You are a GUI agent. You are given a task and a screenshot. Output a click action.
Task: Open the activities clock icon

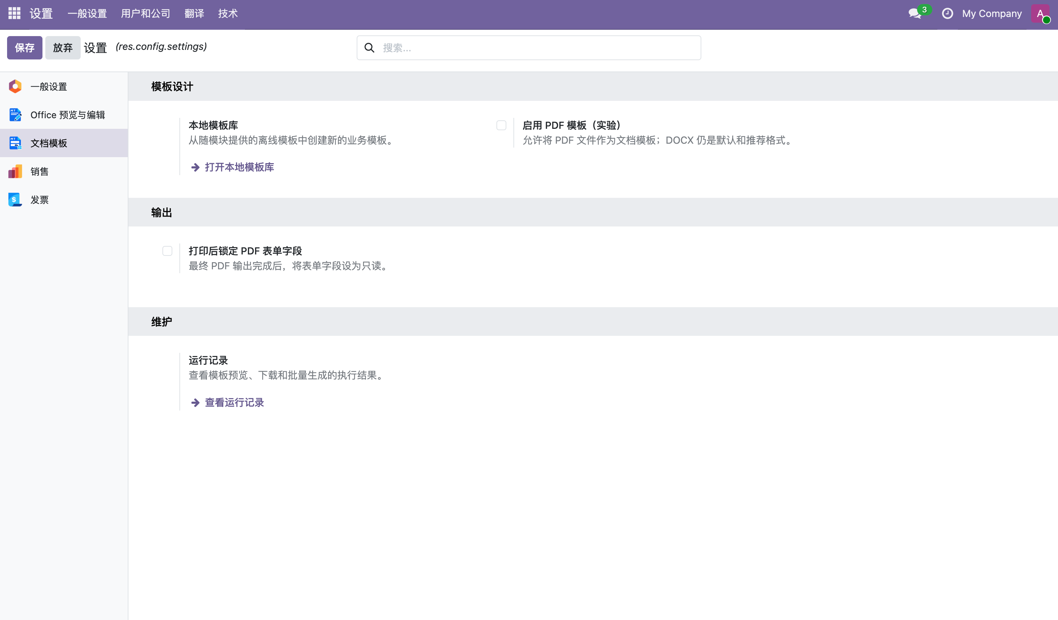click(x=947, y=13)
